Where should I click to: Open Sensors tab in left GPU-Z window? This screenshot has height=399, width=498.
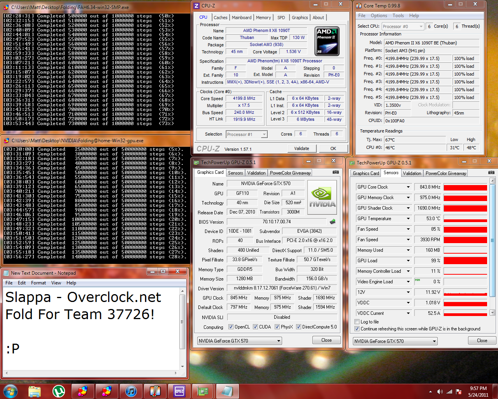[235, 173]
